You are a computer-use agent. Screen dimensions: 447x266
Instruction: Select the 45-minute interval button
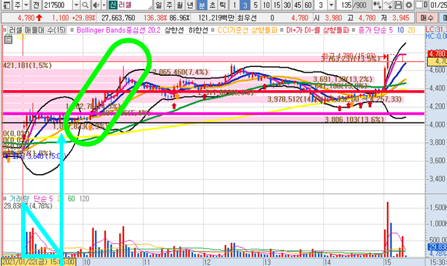pyautogui.click(x=297, y=5)
